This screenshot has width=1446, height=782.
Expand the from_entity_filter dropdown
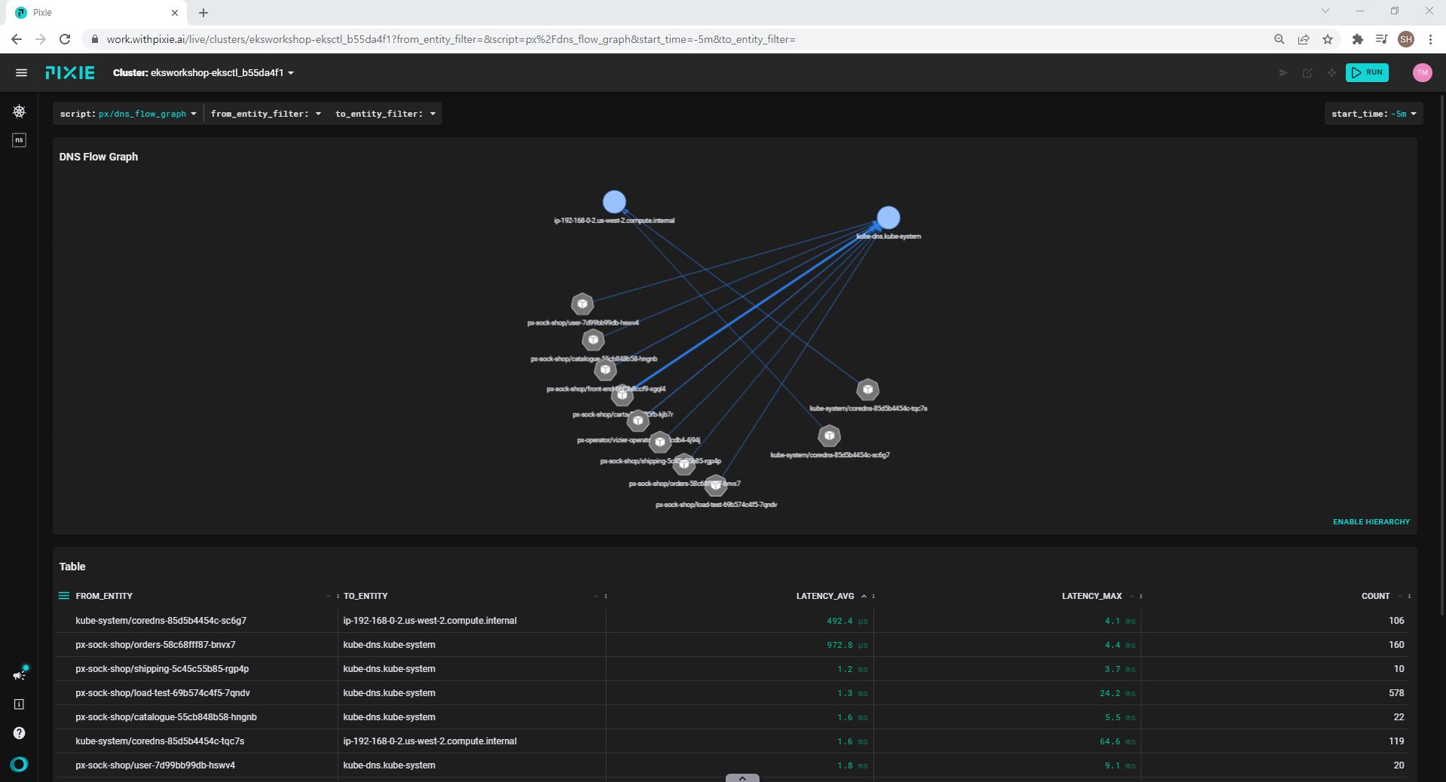coord(266,114)
